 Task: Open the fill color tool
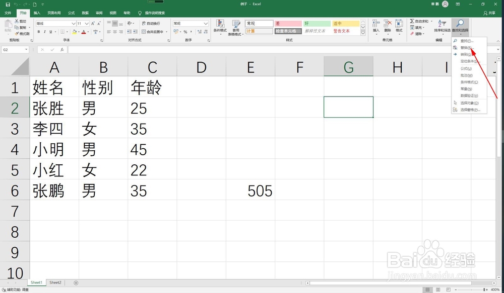coord(75,32)
